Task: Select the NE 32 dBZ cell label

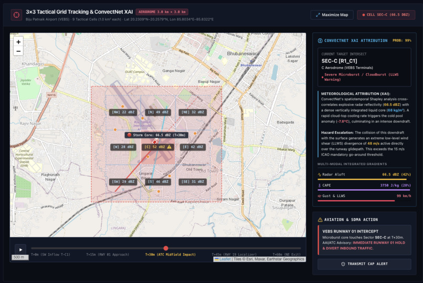Action: pos(193,112)
